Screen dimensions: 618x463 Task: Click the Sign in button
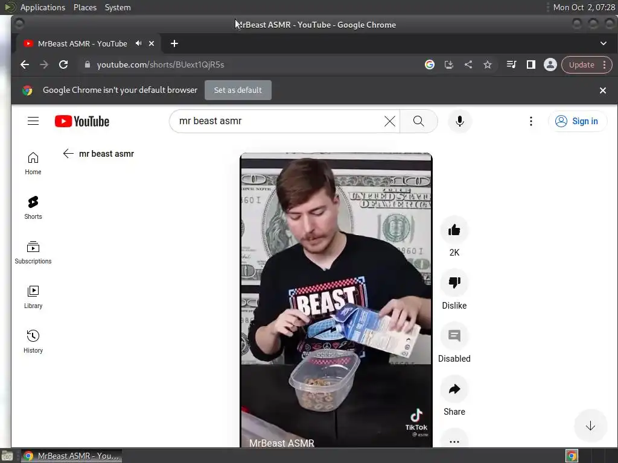point(578,121)
